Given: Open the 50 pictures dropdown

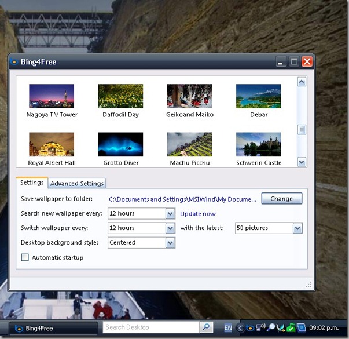Looking at the screenshot, I should pyautogui.click(x=297, y=228).
